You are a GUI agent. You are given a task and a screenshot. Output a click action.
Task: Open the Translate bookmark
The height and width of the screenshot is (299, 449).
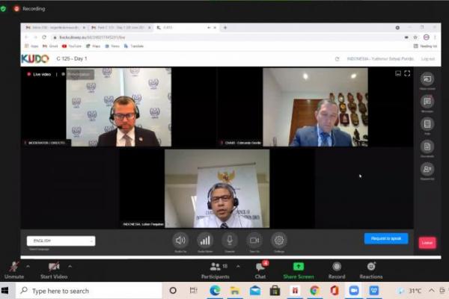coord(134,46)
